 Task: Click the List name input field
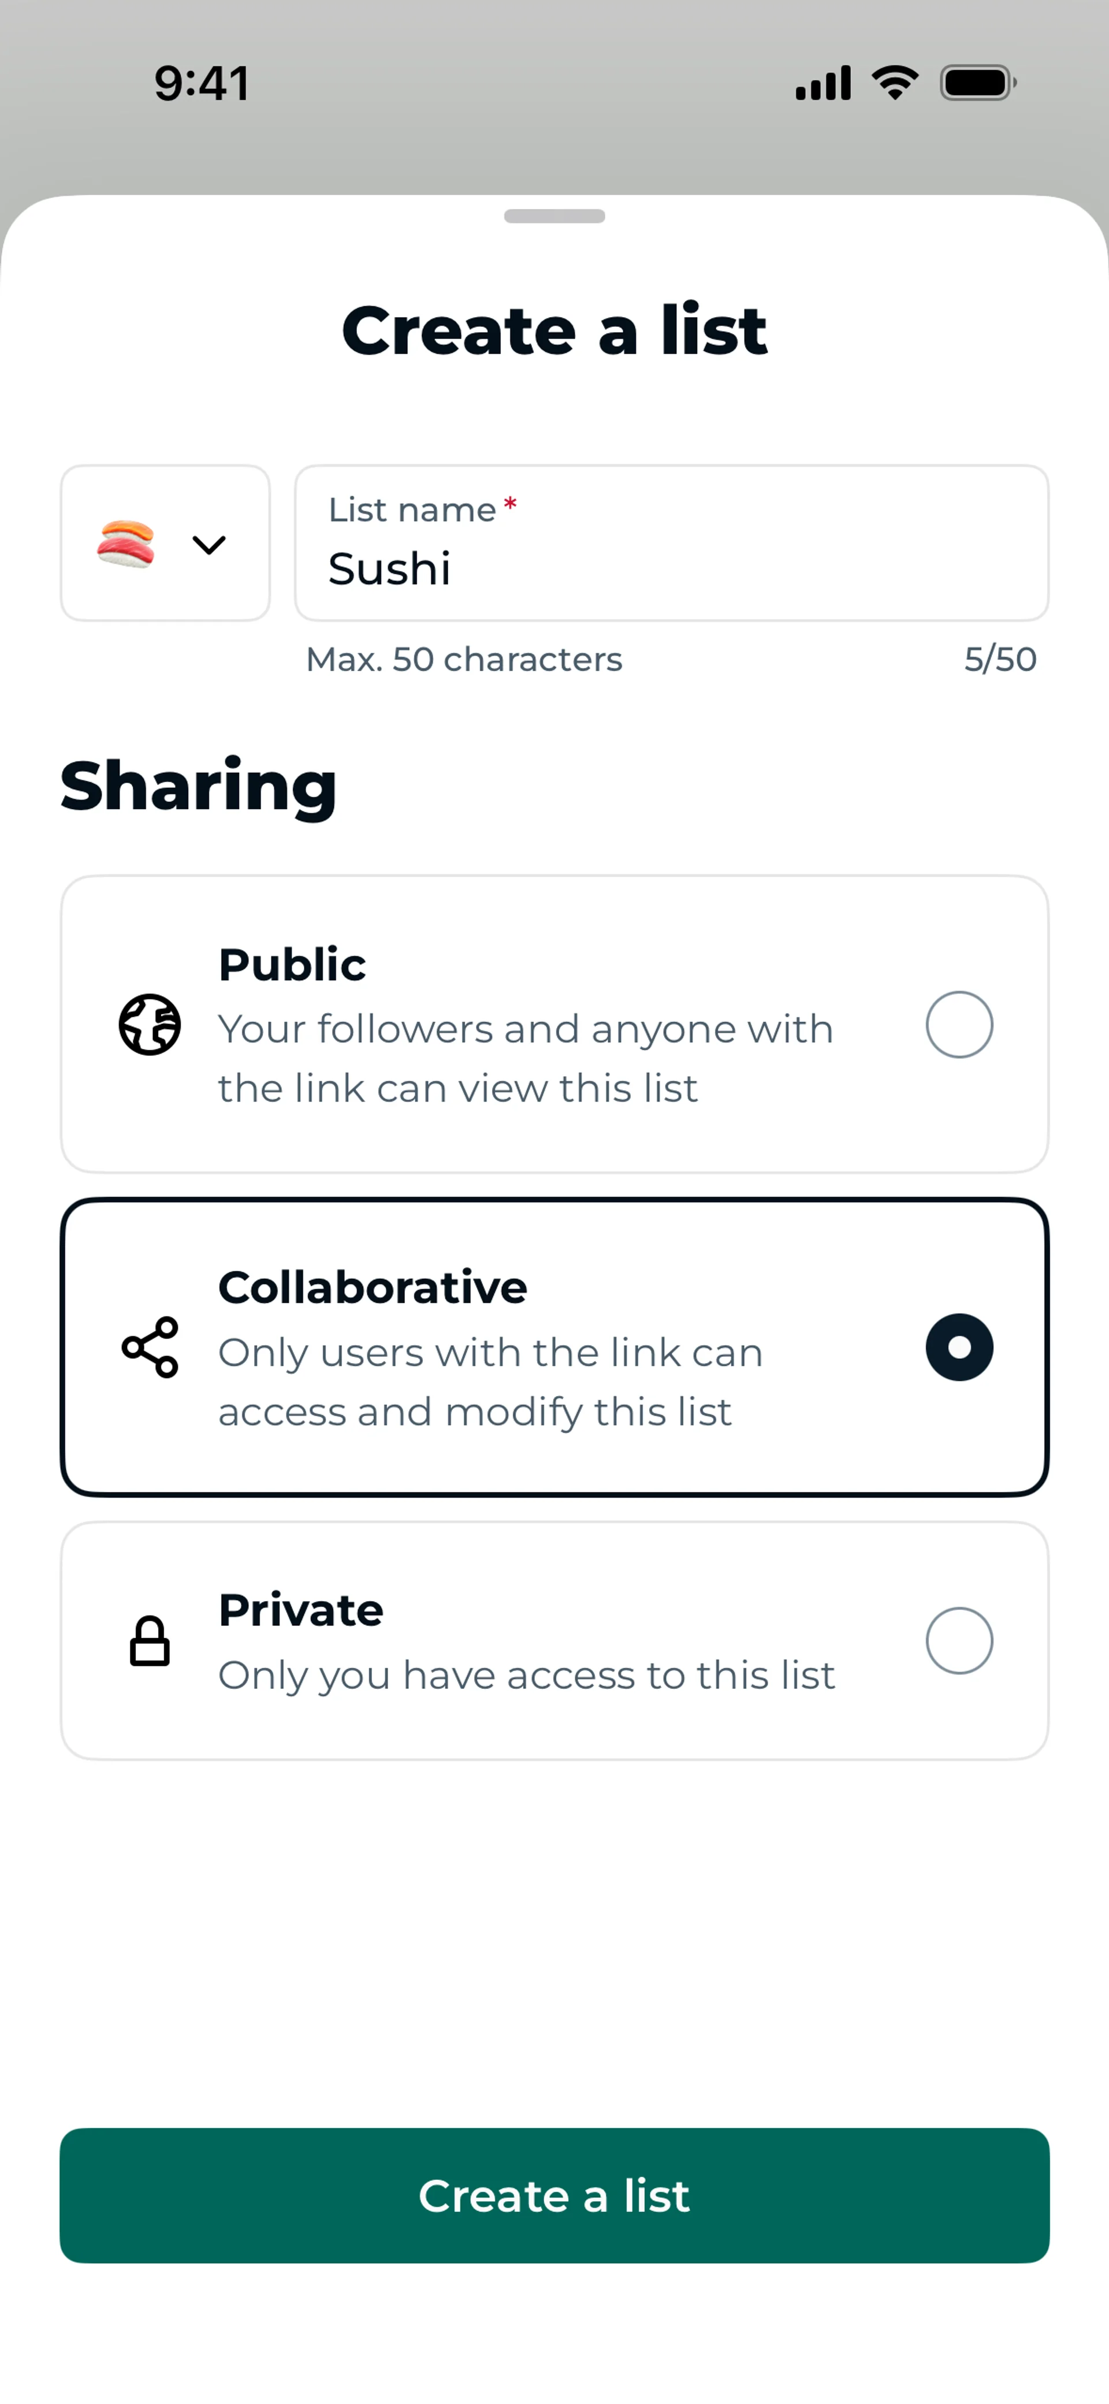coord(671,544)
